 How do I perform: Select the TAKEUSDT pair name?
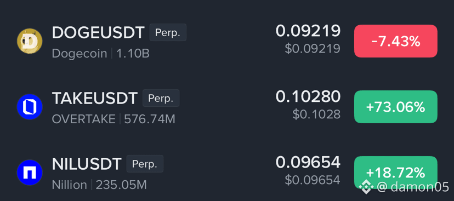click(x=95, y=98)
